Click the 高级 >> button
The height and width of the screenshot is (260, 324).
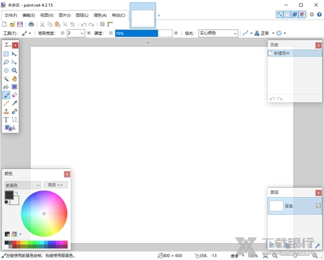tap(56, 185)
